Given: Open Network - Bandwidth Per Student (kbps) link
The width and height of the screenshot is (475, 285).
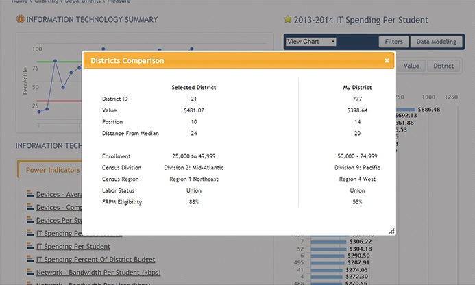Looking at the screenshot, I should 99,272.
